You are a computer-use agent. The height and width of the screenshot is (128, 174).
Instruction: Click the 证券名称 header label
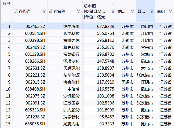point(57,11)
